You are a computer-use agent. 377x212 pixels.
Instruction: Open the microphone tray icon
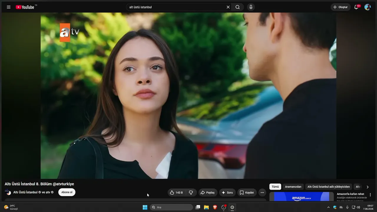347,207
